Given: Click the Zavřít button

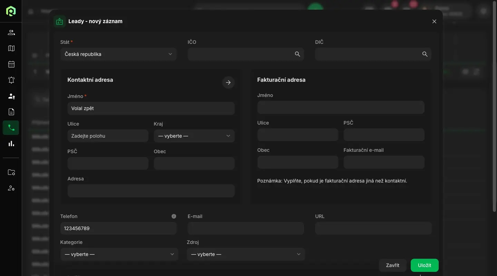Looking at the screenshot, I should (392, 265).
